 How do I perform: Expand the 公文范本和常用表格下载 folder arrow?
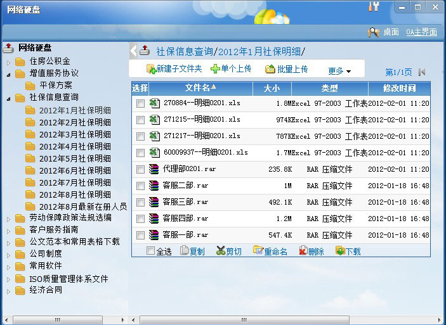click(x=8, y=243)
